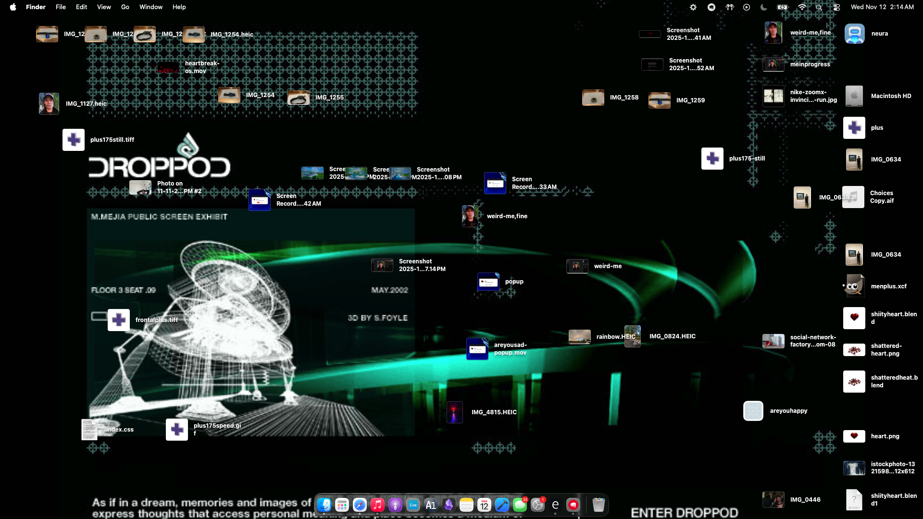
Task: Open the date and time dropdown
Action: pyautogui.click(x=882, y=7)
